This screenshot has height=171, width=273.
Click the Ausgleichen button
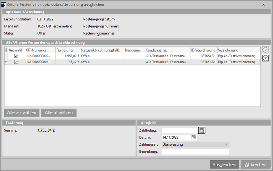224,164
